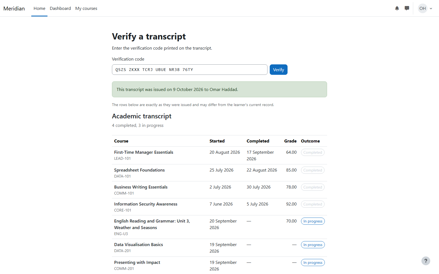This screenshot has width=439, height=274.
Task: Click the Course column header
Action: pyautogui.click(x=121, y=141)
